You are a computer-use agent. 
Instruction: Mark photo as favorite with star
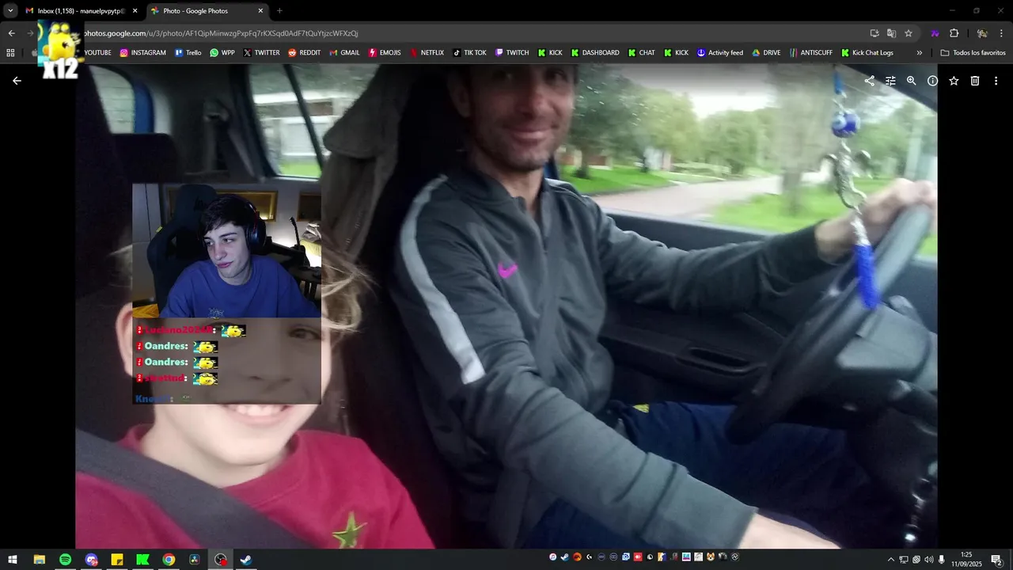coord(954,81)
